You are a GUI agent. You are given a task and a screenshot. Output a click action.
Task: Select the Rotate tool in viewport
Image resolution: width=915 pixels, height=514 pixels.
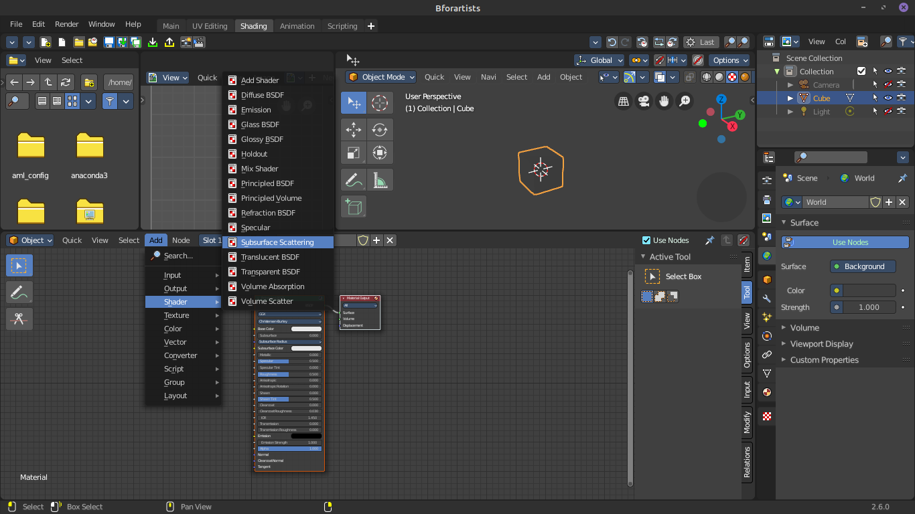coord(380,129)
